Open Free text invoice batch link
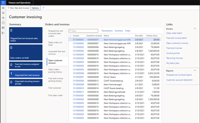 [x=176, y=38]
